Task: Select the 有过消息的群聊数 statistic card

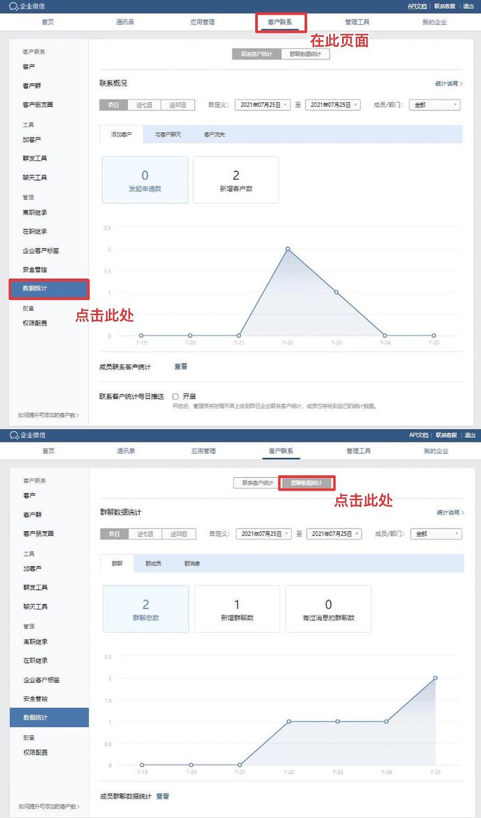Action: point(328,609)
